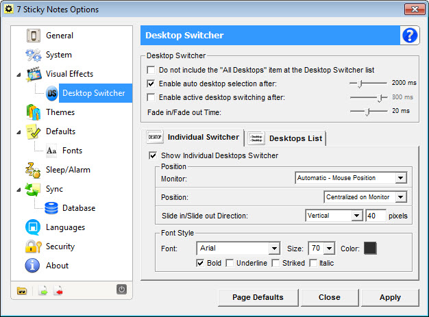Select About in the options tree
Screen dimensions: 429x317
[57, 266]
